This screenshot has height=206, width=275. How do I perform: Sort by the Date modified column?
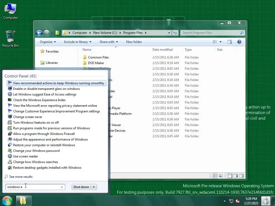pos(162,50)
